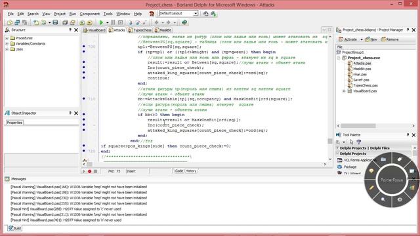
Task: Click the Set Debug Desktop icon
Action: pos(213,14)
